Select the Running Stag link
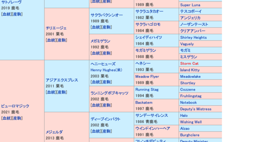 point(147,90)
